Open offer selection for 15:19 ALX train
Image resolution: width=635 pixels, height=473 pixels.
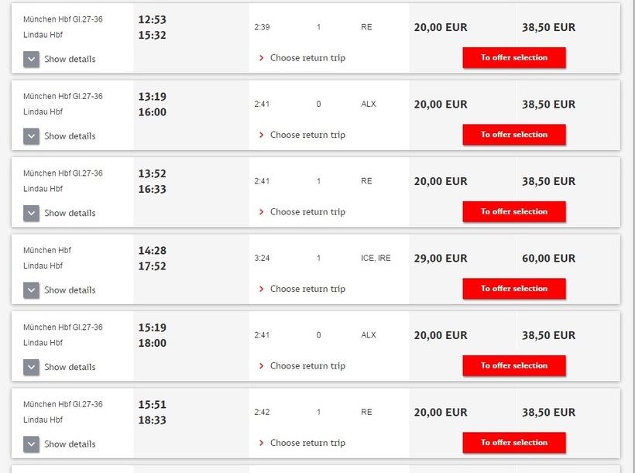514,366
